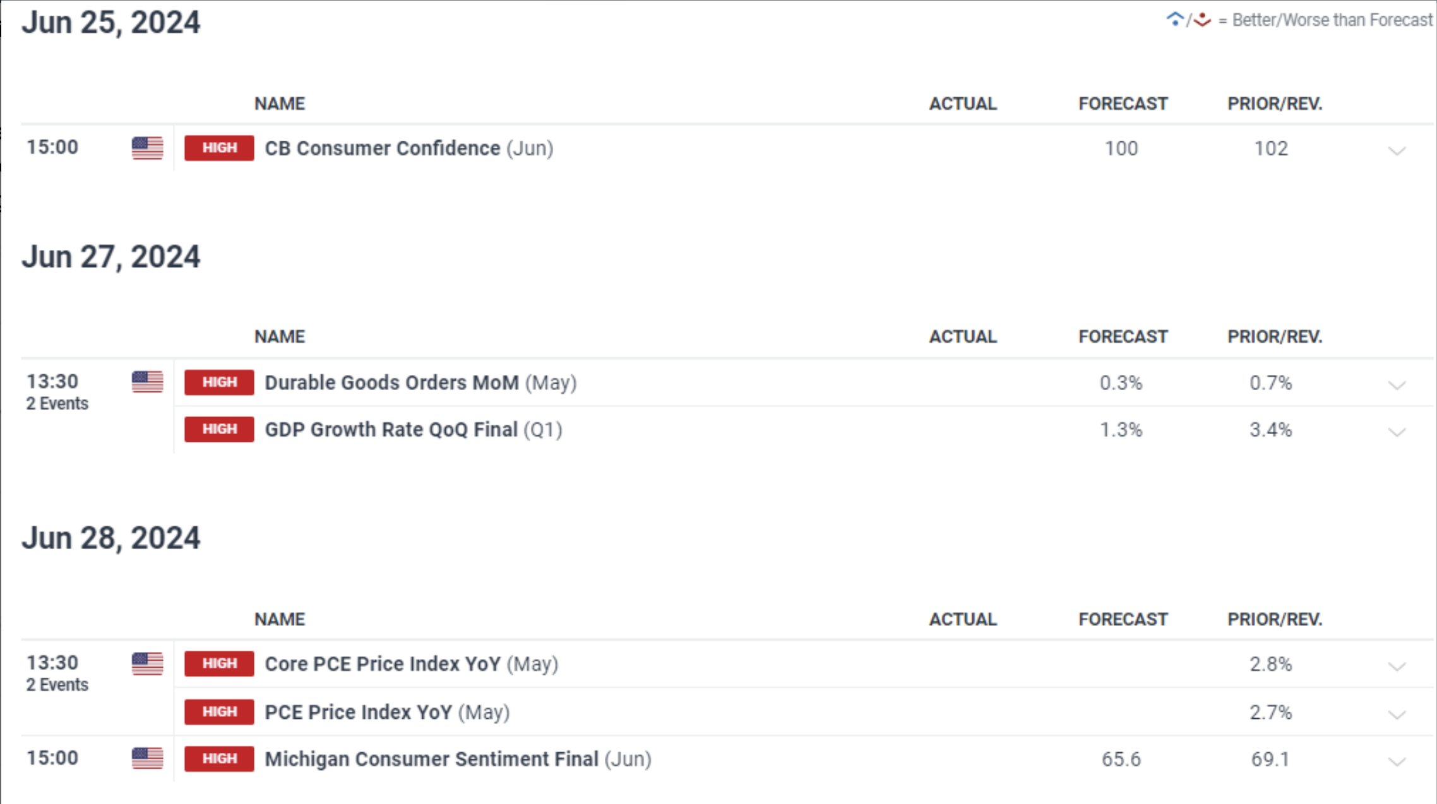Expand CB Consumer Confidence row chevron
This screenshot has height=804, width=1437.
1397,151
